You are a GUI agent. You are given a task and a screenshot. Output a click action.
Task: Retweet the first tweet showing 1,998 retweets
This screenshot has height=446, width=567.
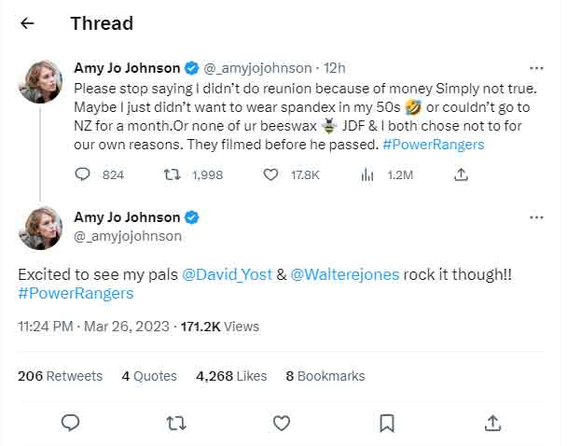pyautogui.click(x=172, y=174)
